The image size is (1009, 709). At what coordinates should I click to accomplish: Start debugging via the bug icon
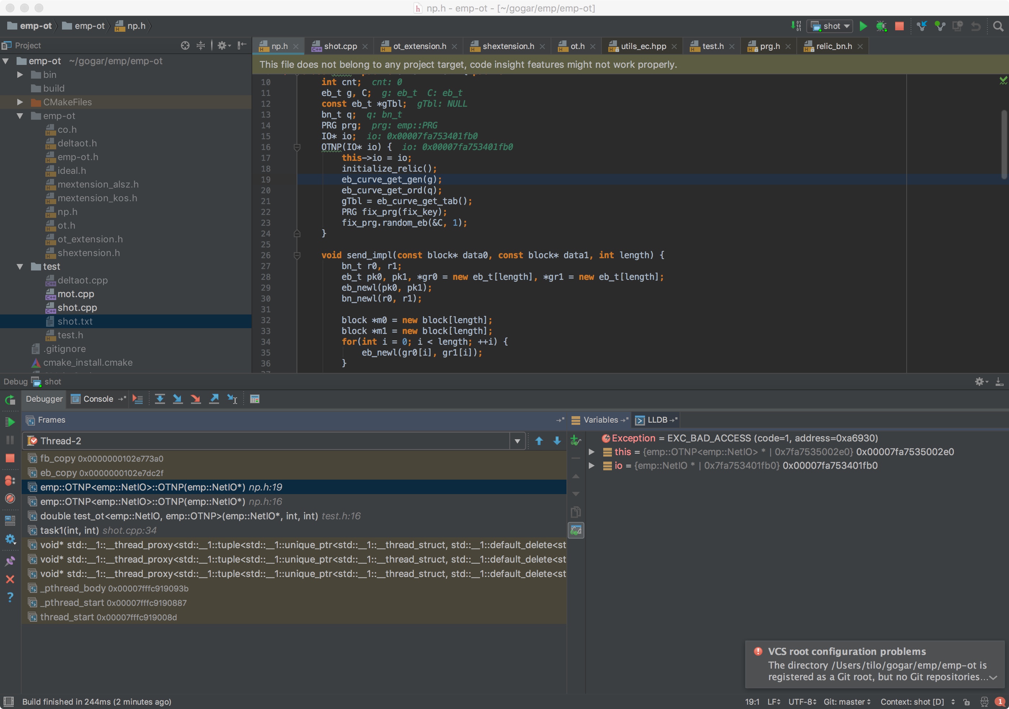pos(881,26)
